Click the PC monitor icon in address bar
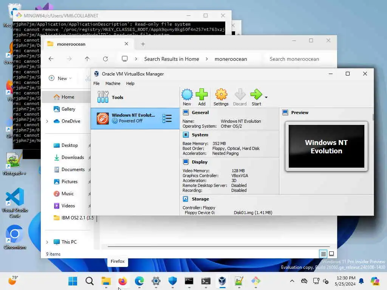Viewport: 387px width, 290px height. pos(125,59)
